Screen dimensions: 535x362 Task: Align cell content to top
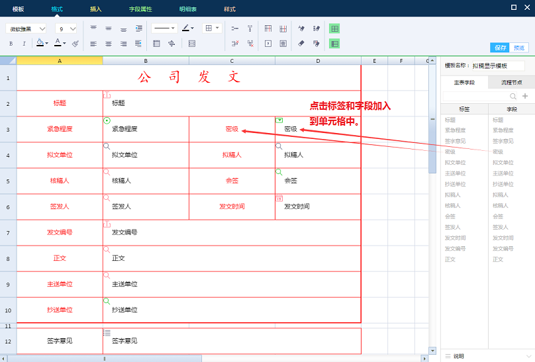pyautogui.click(x=93, y=28)
